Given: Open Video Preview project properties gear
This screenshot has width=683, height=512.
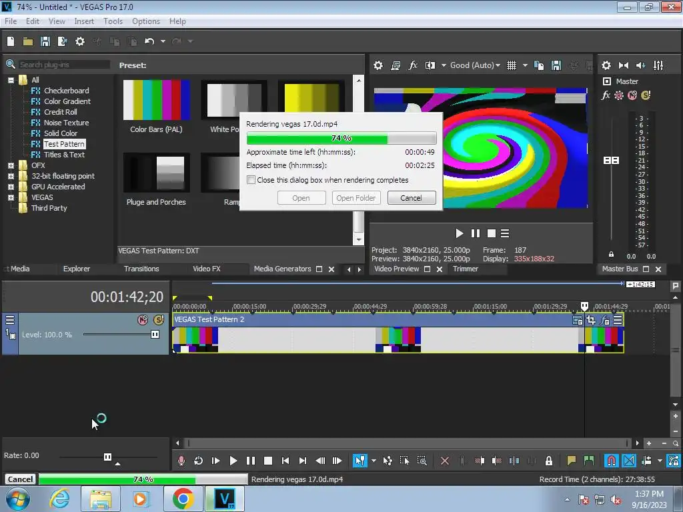Looking at the screenshot, I should (x=378, y=65).
